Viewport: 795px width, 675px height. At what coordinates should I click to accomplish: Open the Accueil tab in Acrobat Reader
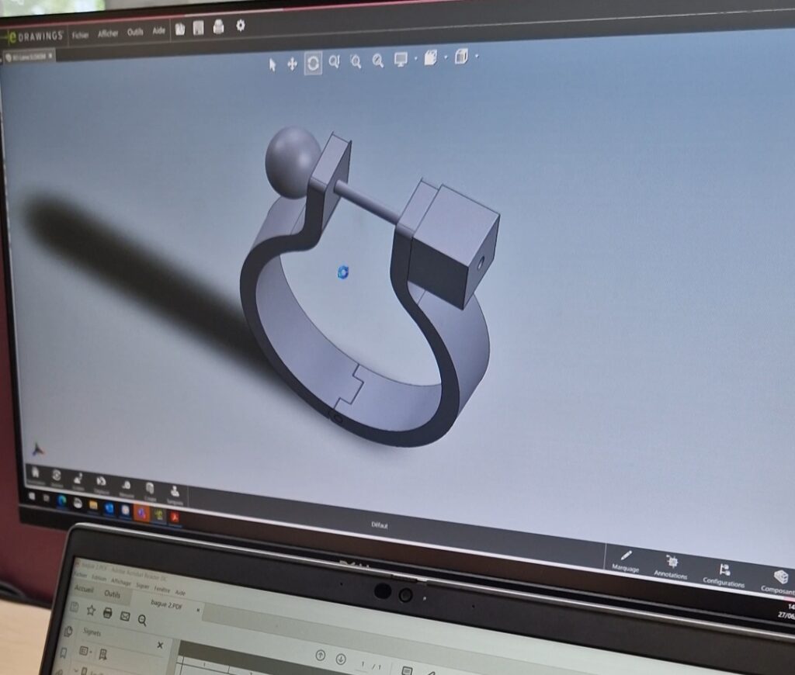(x=84, y=589)
